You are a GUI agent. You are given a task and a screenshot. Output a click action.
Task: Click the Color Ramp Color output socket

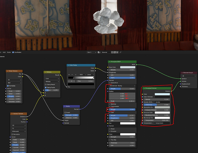[x=95, y=68]
